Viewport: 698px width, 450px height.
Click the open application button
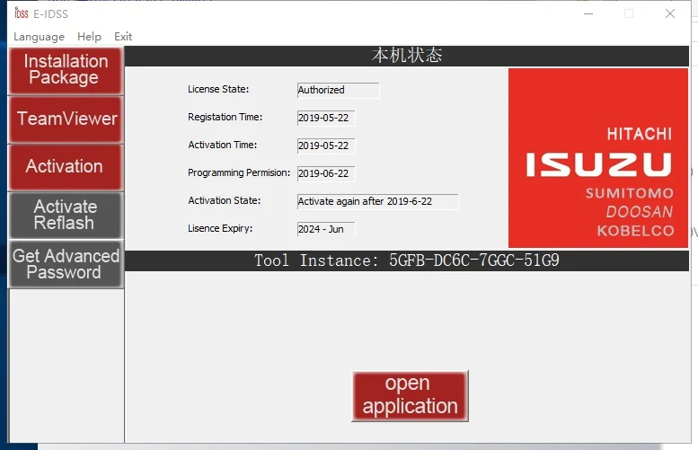click(410, 396)
